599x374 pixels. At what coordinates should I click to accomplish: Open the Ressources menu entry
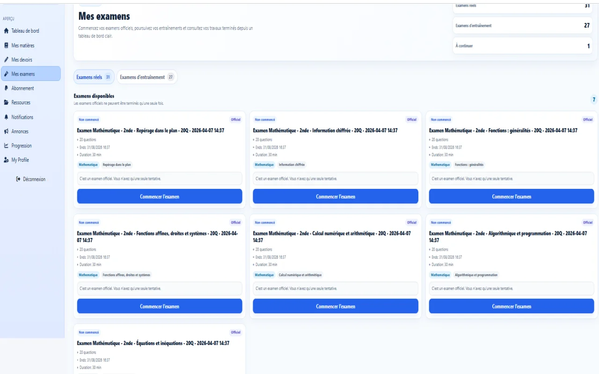(31, 102)
